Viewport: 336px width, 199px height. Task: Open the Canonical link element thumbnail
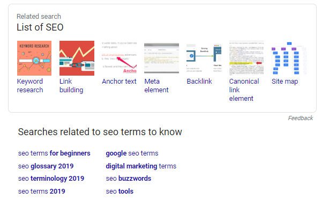(247, 58)
